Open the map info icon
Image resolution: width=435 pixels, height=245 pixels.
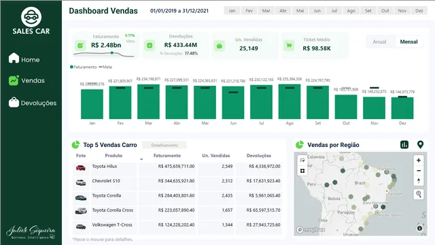tap(419, 228)
